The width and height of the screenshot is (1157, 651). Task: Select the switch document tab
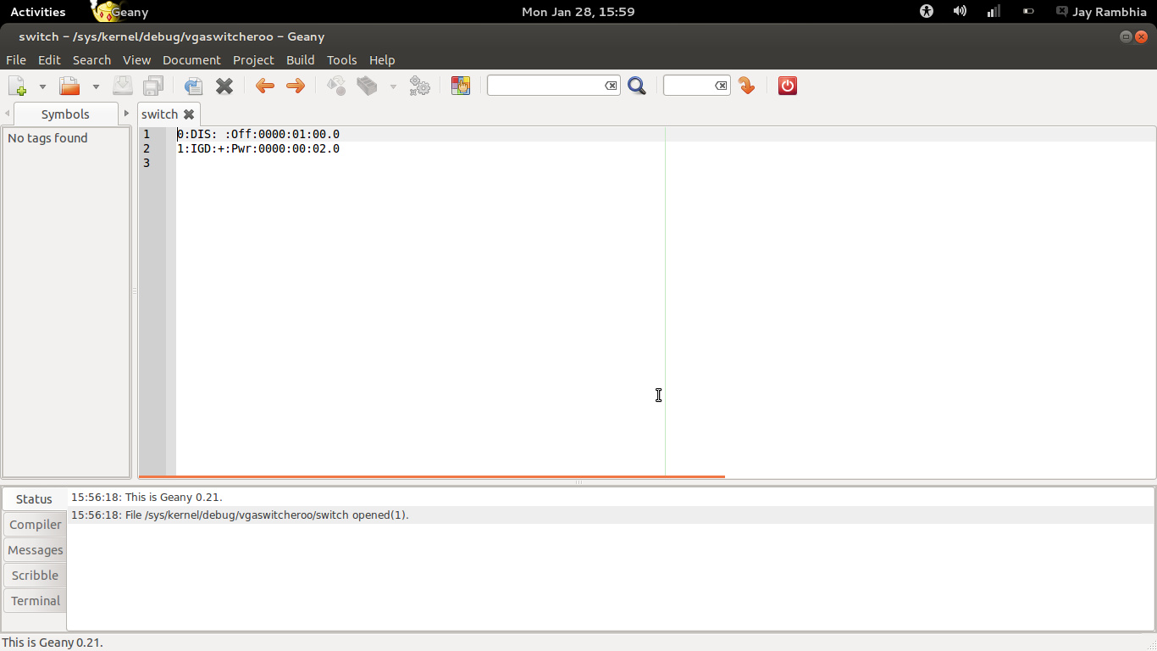(x=159, y=114)
